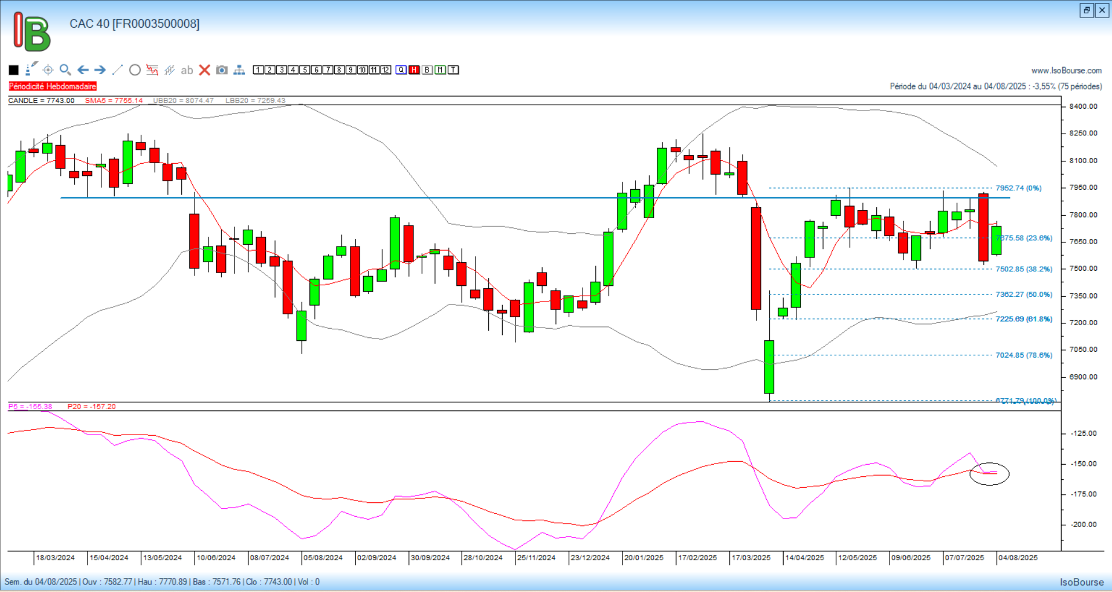
Task: Click the red price indicator chart tool
Action: point(152,70)
